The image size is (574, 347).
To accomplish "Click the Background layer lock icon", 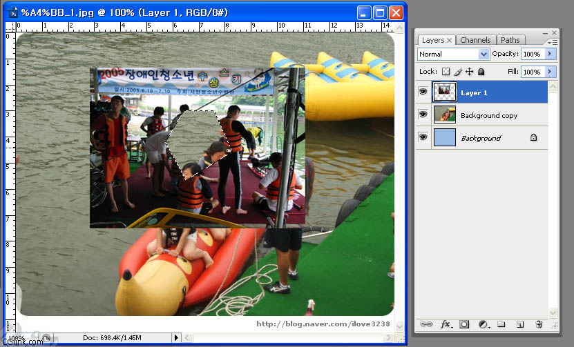I will tap(533, 137).
